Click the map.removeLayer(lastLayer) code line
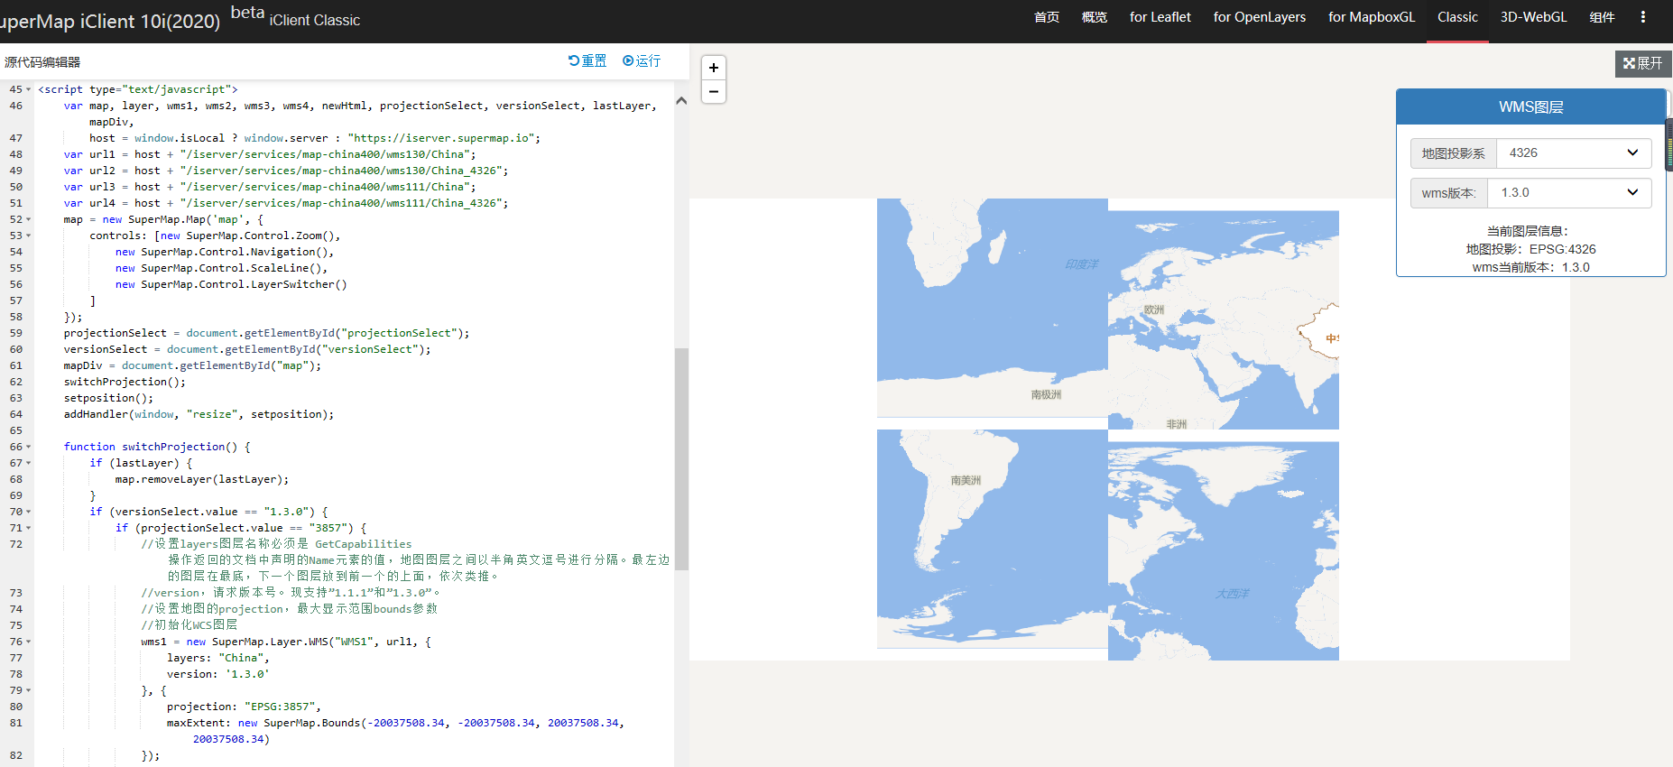 (202, 479)
